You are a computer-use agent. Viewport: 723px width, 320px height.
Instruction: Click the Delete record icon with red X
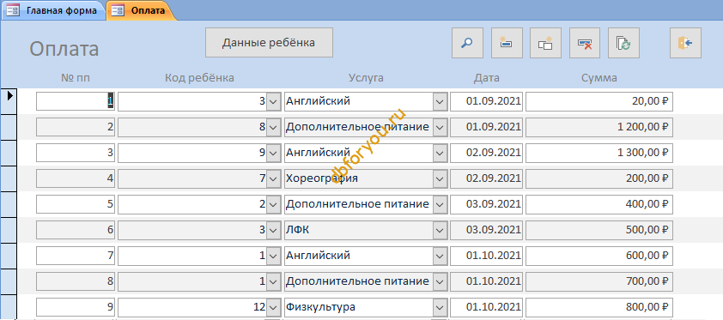(x=585, y=43)
